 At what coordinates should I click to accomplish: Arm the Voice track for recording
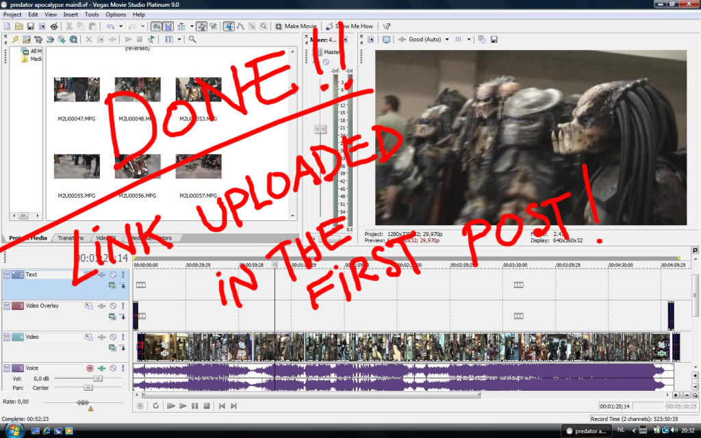pyautogui.click(x=90, y=368)
